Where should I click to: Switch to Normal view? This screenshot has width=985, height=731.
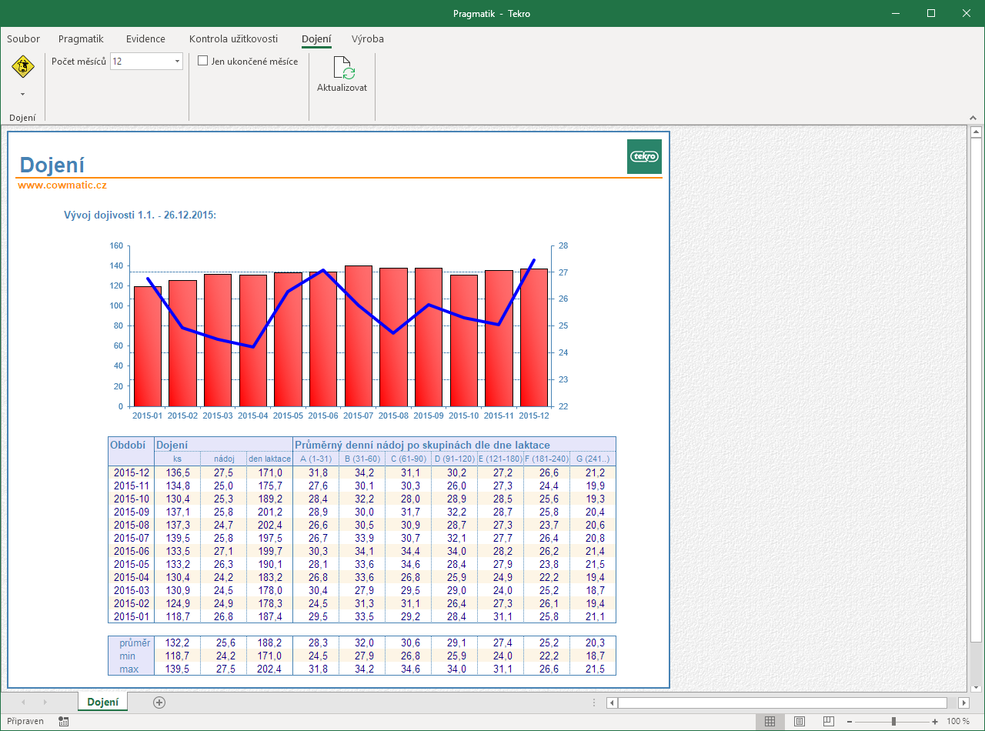[x=770, y=722]
